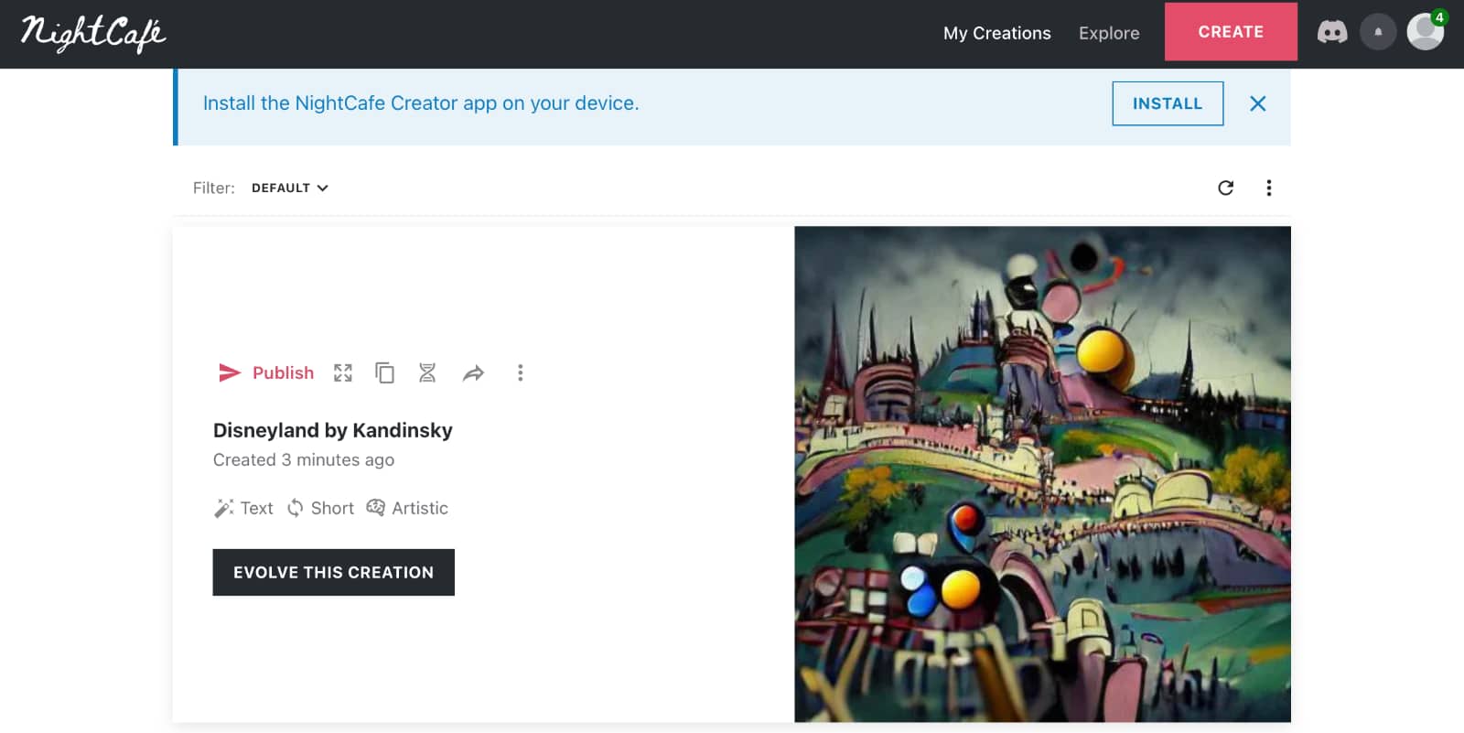Screen dimensions: 1464x733
Task: Open the list three-dot menu beside refresh
Action: [1268, 188]
